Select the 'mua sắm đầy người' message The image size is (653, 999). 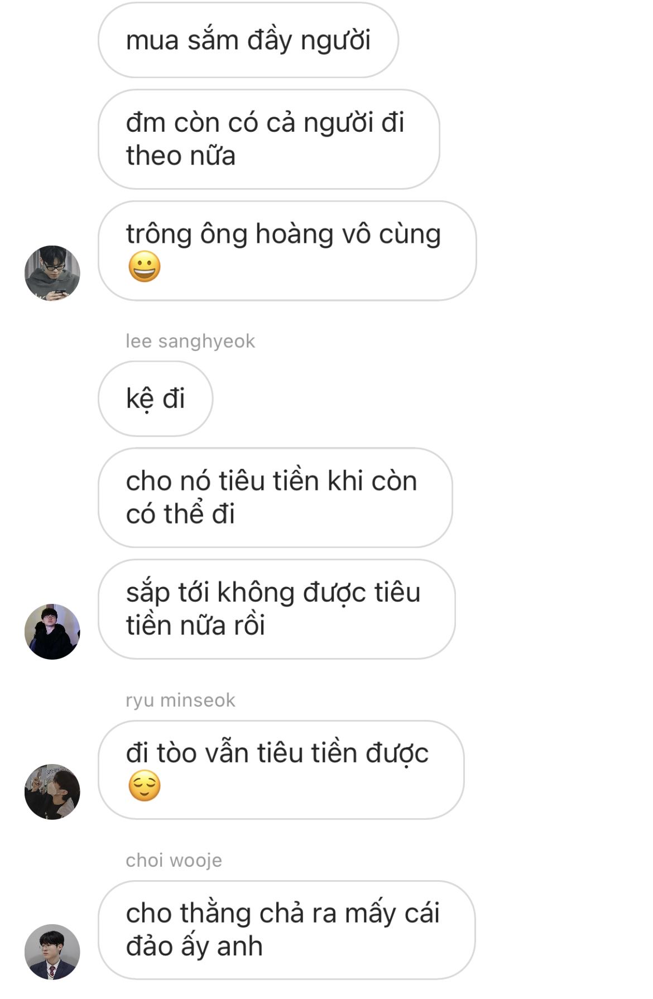tap(248, 40)
